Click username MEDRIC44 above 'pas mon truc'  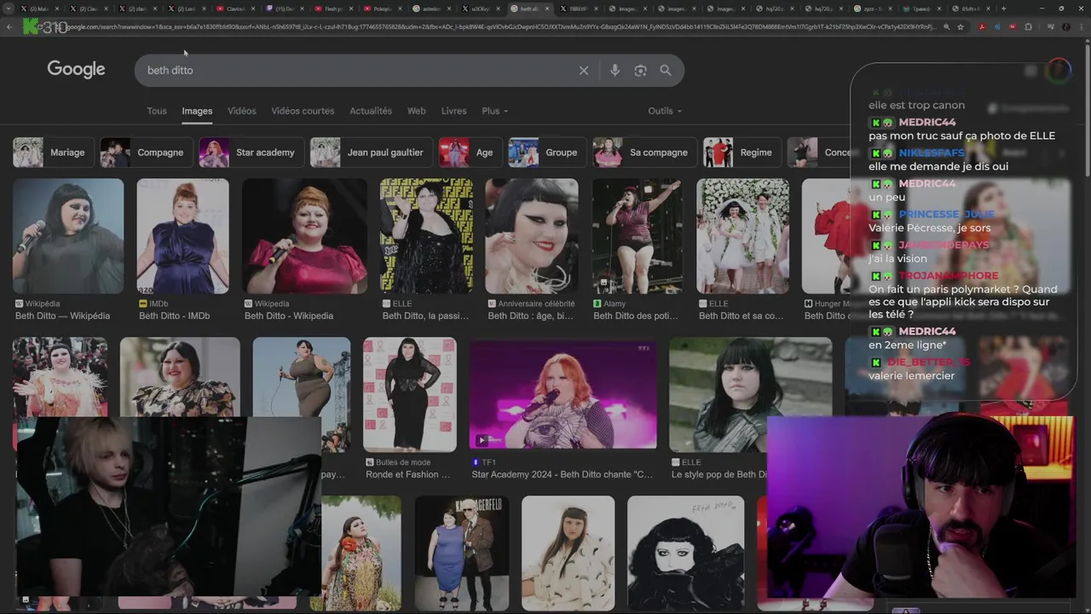[x=926, y=123]
